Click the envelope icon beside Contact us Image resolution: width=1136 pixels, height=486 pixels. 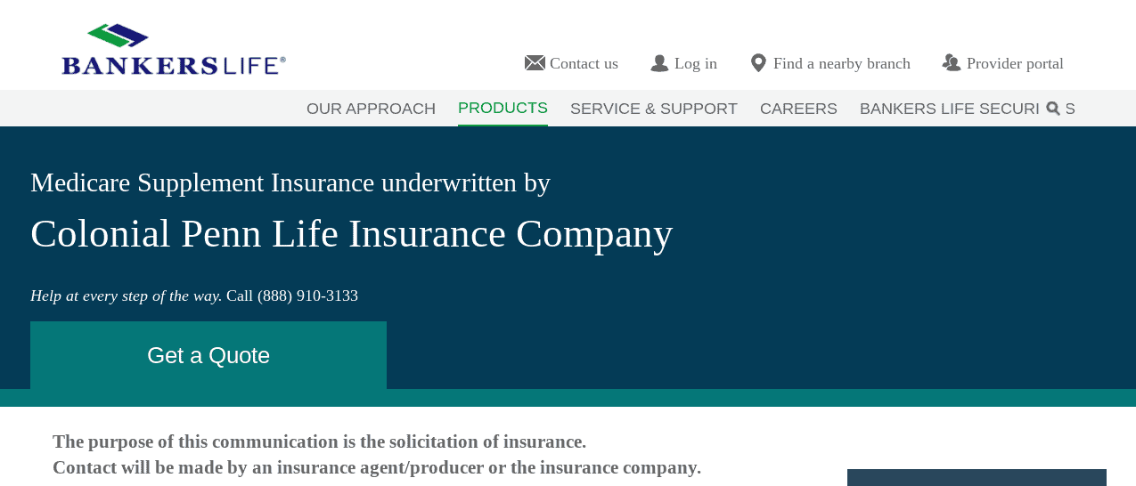pos(535,63)
